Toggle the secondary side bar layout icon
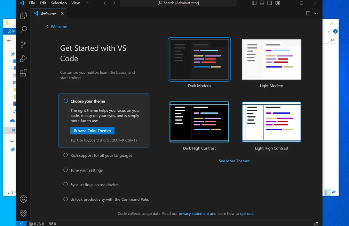This screenshot has width=349, height=226. click(x=270, y=3)
